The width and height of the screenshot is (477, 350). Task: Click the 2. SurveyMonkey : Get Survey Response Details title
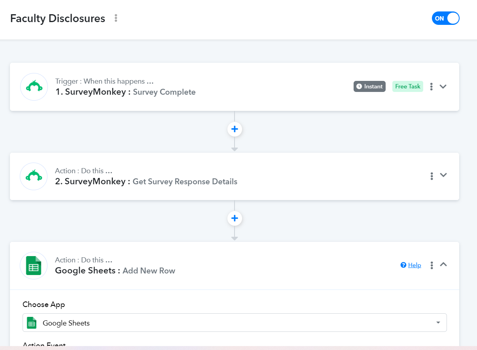(146, 182)
